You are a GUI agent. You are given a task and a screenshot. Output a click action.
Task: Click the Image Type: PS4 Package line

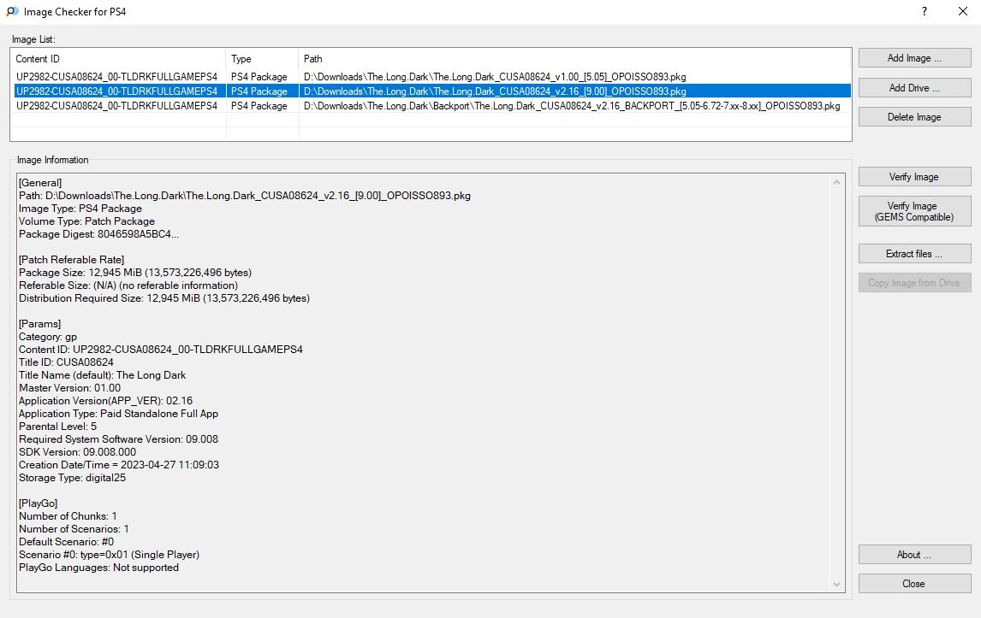coord(80,209)
